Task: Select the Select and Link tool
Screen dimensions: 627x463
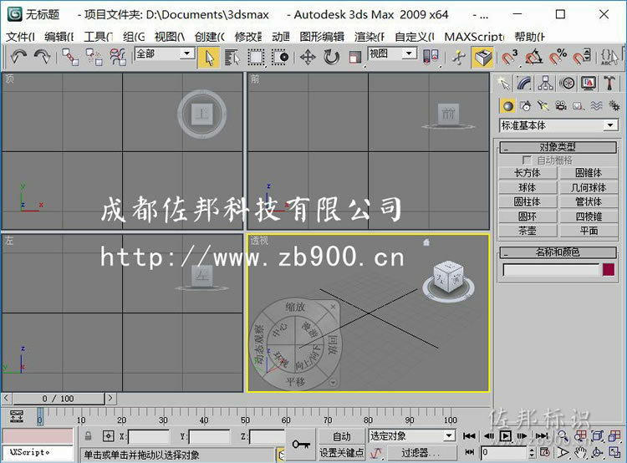Action: (70, 57)
